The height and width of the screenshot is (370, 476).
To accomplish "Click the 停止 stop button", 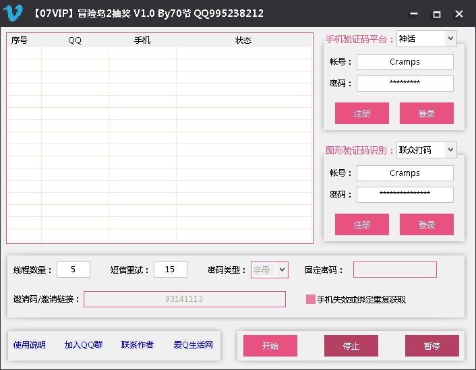I will click(x=351, y=346).
